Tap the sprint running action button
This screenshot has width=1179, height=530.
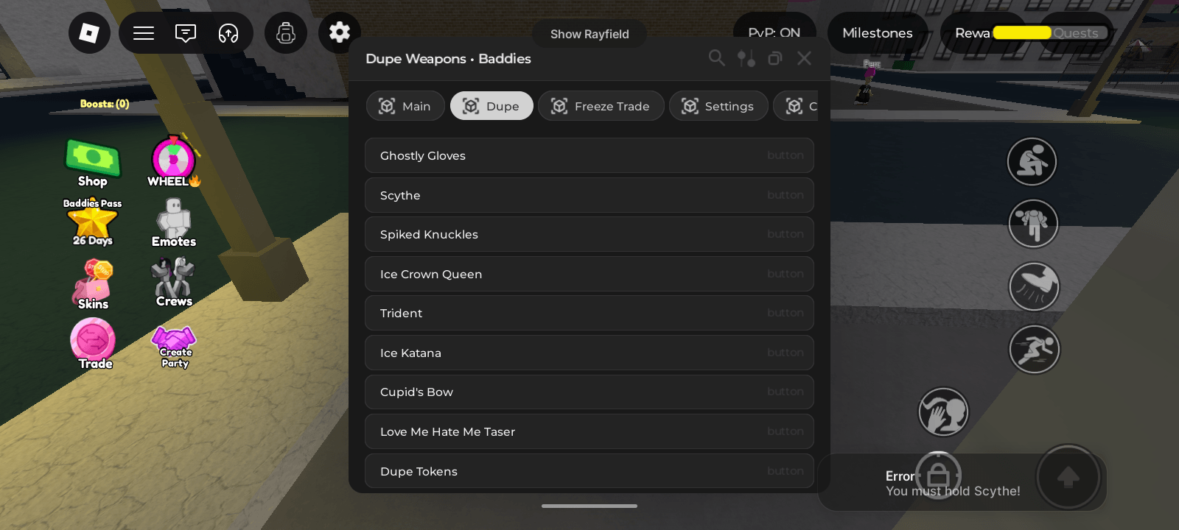1034,349
